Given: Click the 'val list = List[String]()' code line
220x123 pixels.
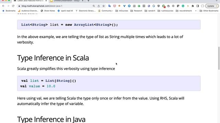Looking at the screenshot, I should [x=49, y=81].
